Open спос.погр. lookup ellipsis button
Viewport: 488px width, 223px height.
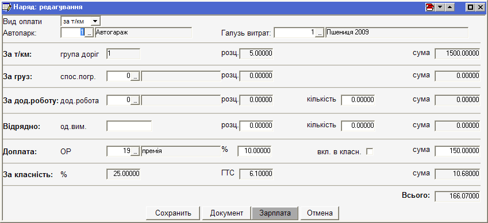[x=135, y=76]
